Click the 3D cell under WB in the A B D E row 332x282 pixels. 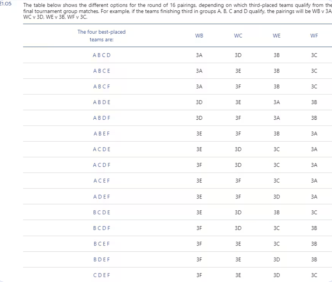point(199,102)
